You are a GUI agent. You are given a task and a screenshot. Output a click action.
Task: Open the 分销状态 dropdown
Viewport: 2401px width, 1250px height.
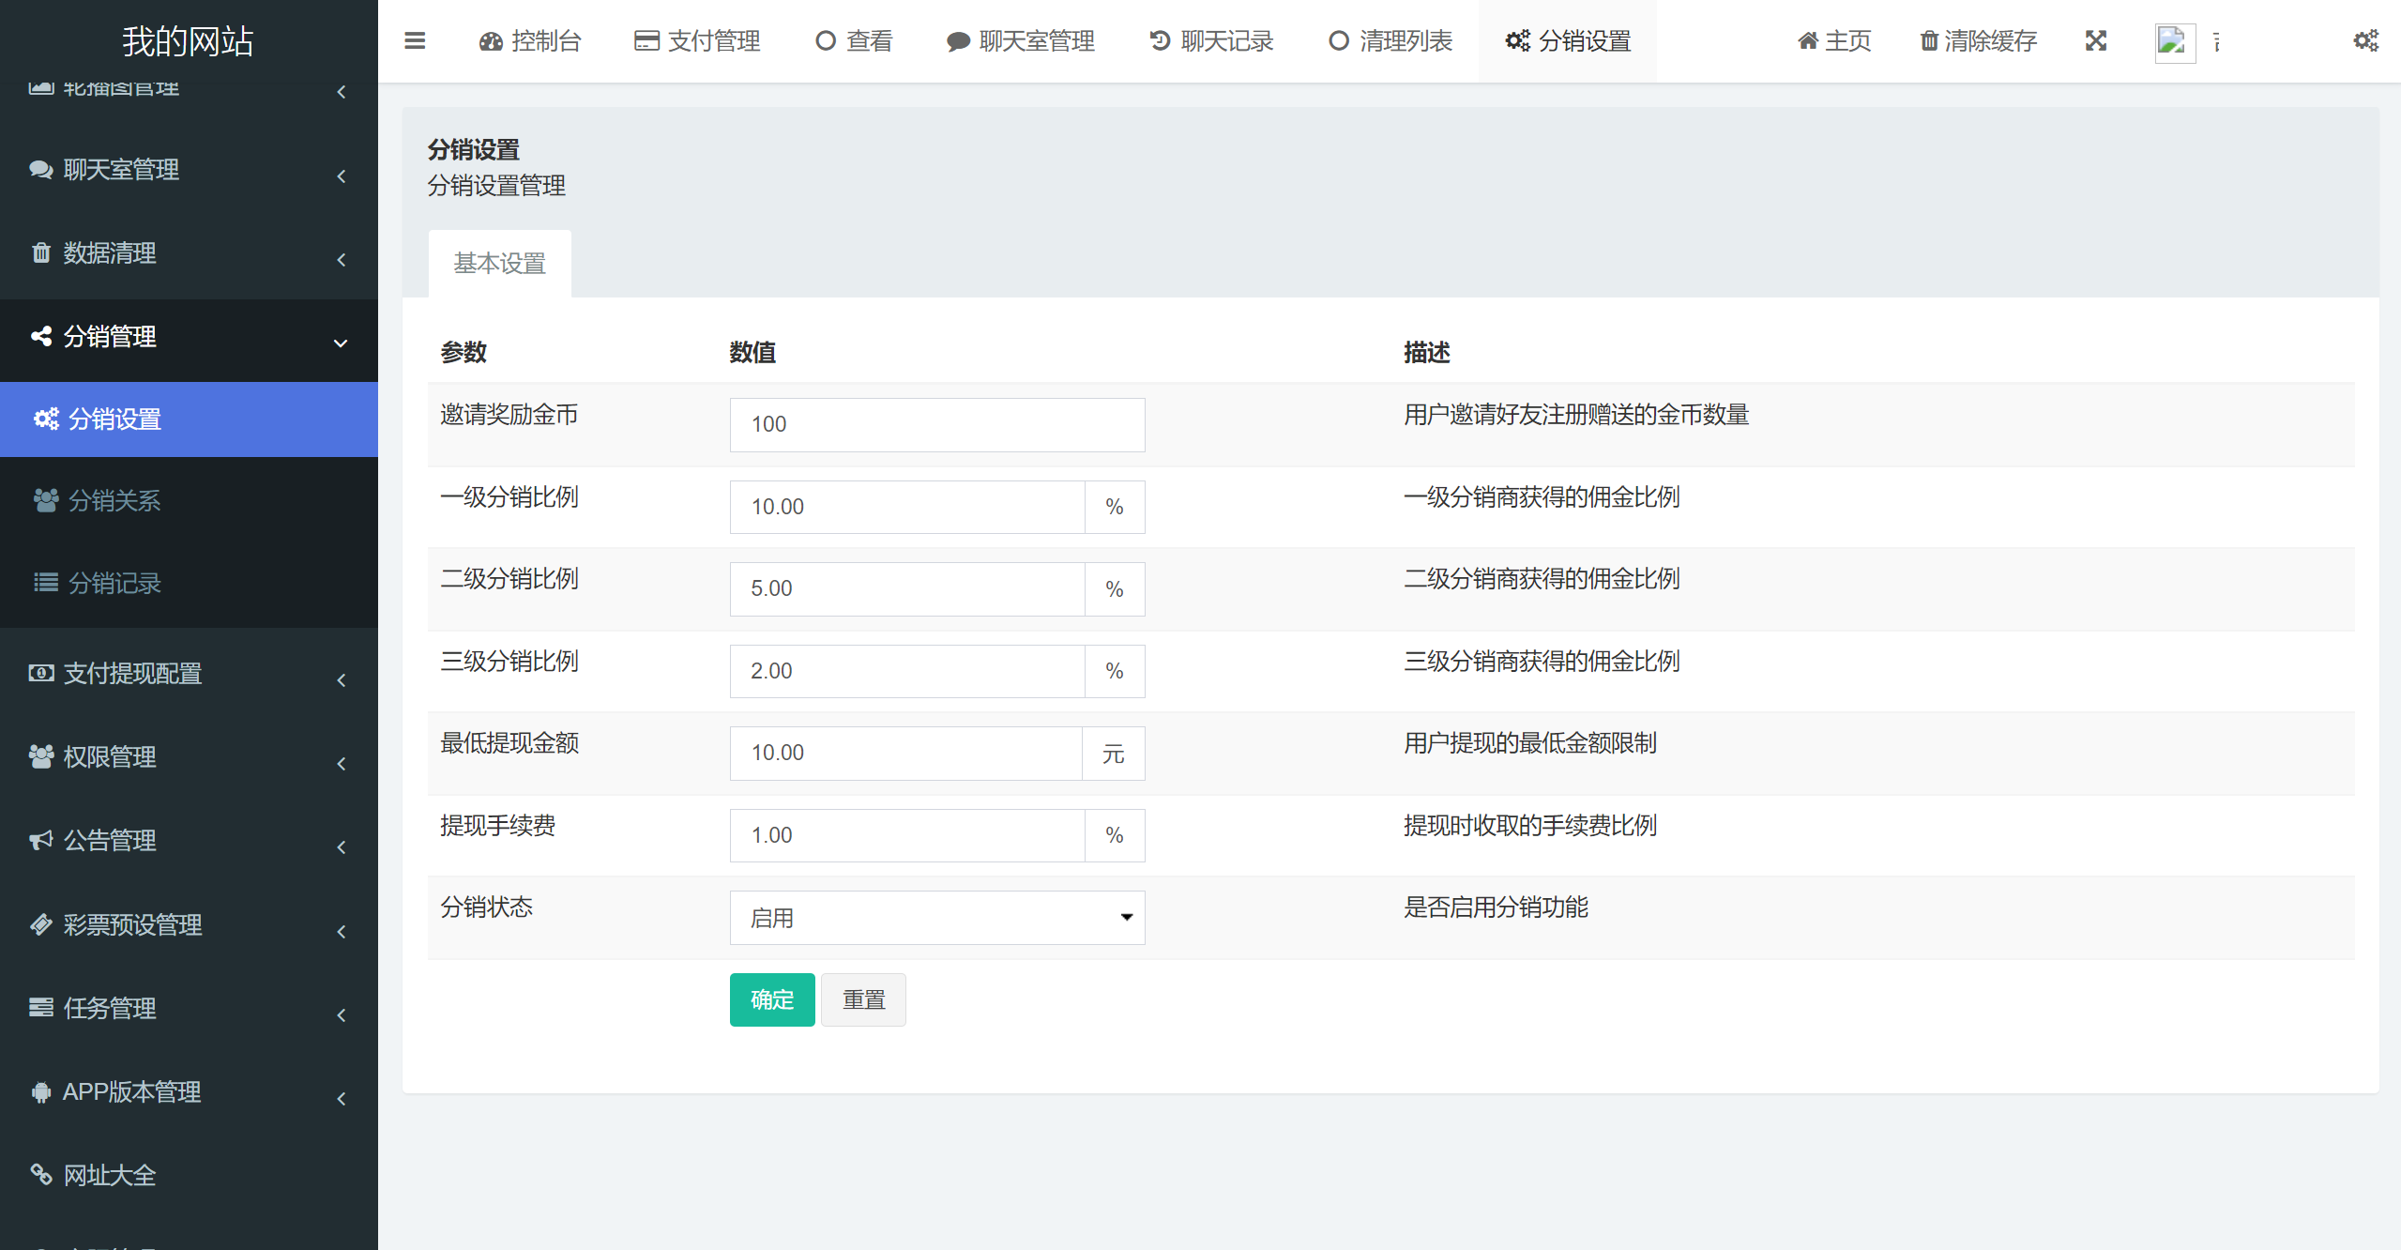click(x=936, y=918)
